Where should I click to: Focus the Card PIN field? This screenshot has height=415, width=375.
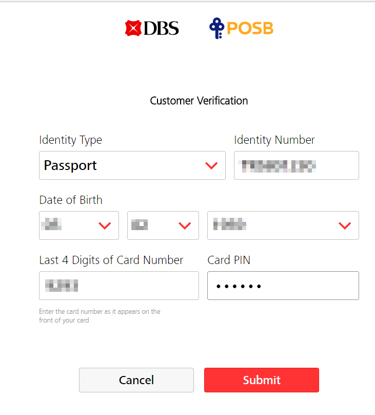283,286
